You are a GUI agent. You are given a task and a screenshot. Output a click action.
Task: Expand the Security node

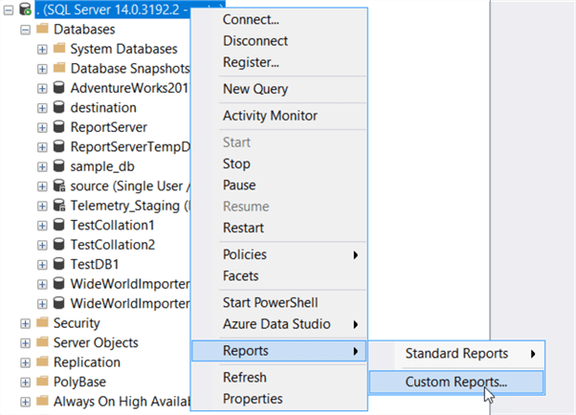click(25, 323)
